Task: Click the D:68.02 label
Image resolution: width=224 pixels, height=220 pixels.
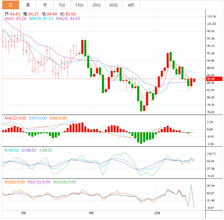Action: (x=29, y=150)
